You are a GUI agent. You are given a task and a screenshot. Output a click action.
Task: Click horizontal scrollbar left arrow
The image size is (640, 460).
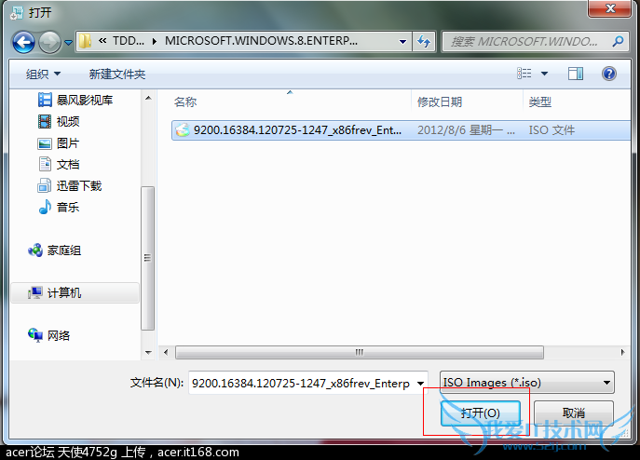[x=166, y=352]
